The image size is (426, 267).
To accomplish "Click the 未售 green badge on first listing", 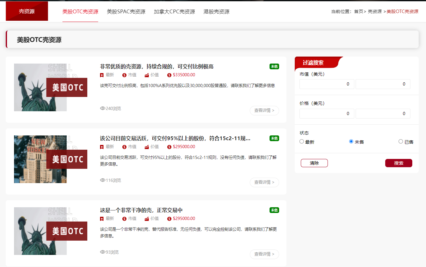I will [x=274, y=66].
